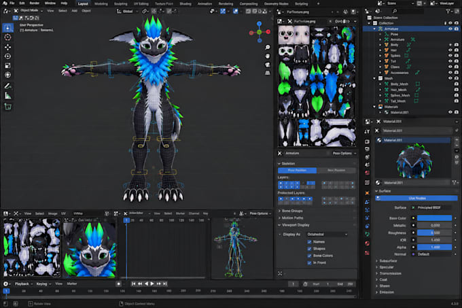Image resolution: width=462 pixels, height=308 pixels.
Task: Hide the Hair object via its eye icon
Action: [450, 50]
